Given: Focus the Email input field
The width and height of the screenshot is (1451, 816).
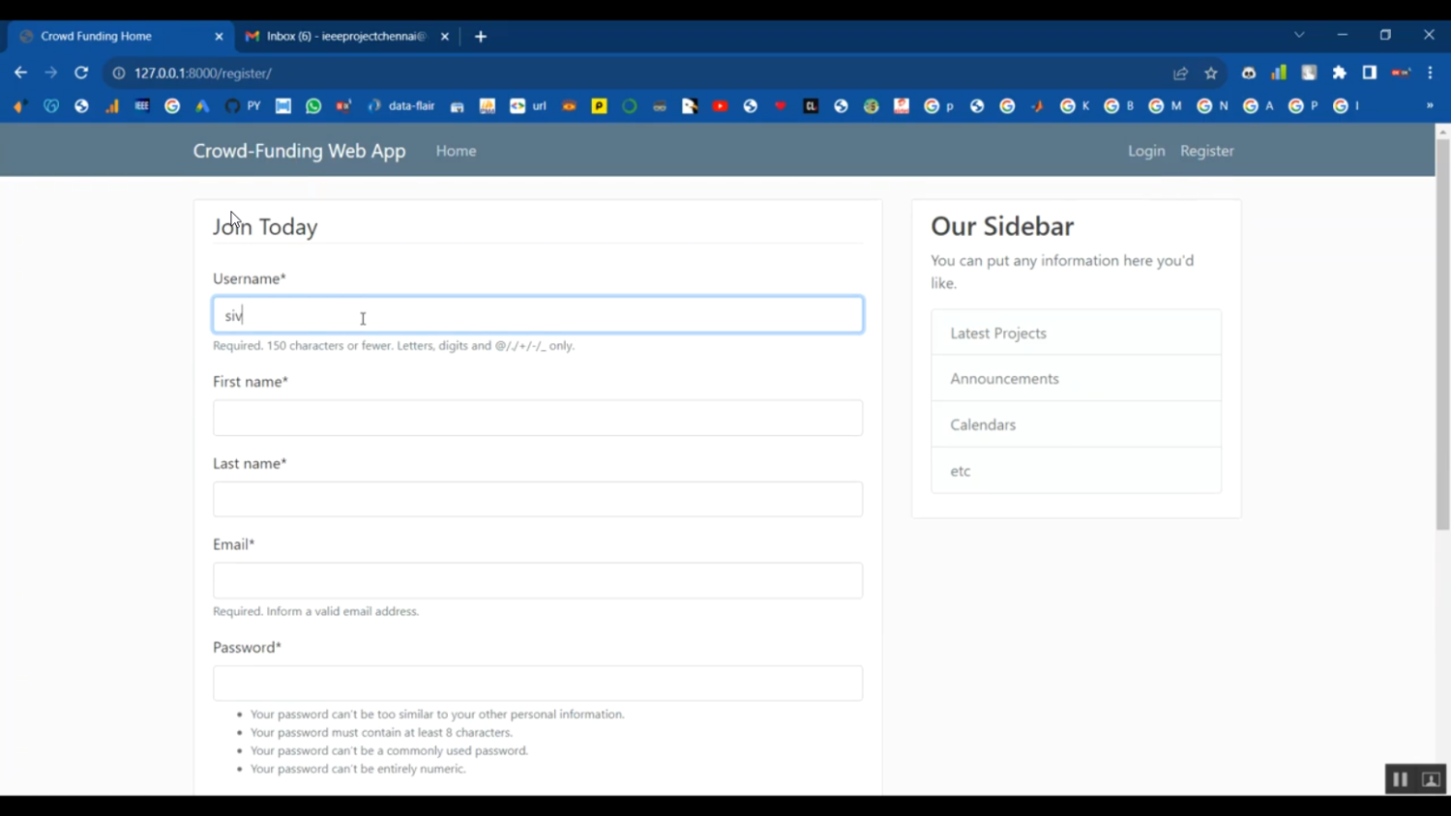Looking at the screenshot, I should point(538,580).
